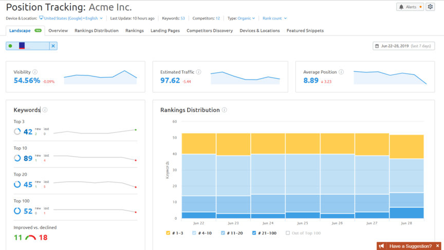Click the Estimated Traffic info icon
Screen dimensions: 444x250
tap(199, 72)
